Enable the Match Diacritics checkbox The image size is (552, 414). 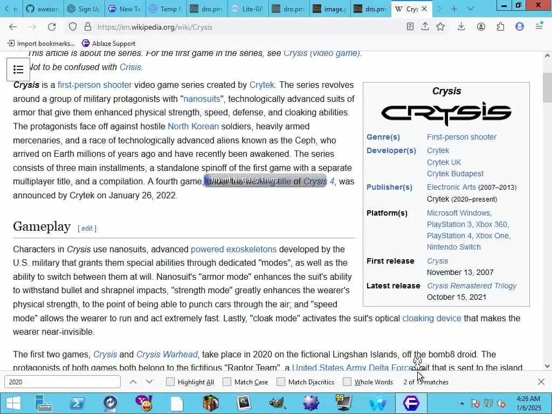[281, 382]
